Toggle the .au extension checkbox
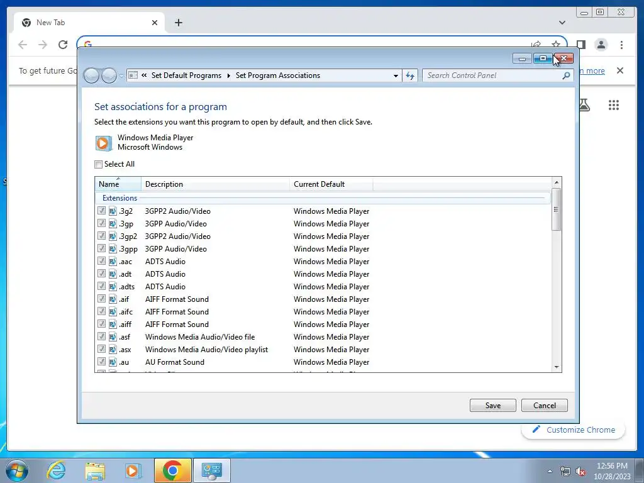The height and width of the screenshot is (483, 644). click(101, 362)
